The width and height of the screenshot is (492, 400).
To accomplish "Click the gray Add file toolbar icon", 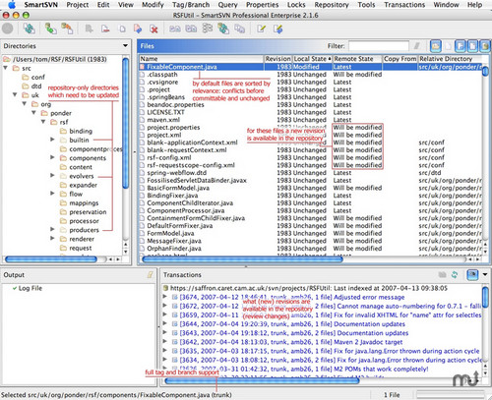I will (89, 29).
